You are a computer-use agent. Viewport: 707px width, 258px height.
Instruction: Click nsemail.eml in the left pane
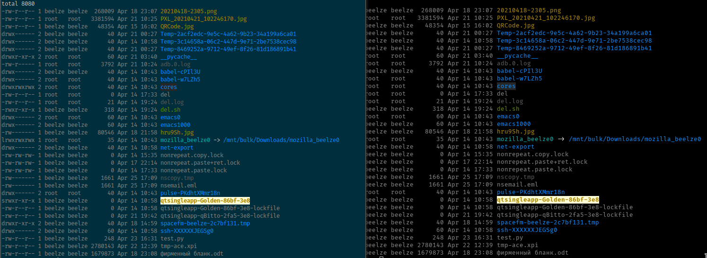(179, 185)
